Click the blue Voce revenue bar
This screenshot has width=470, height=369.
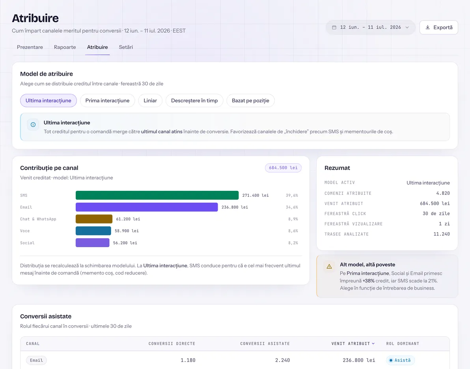pos(93,231)
